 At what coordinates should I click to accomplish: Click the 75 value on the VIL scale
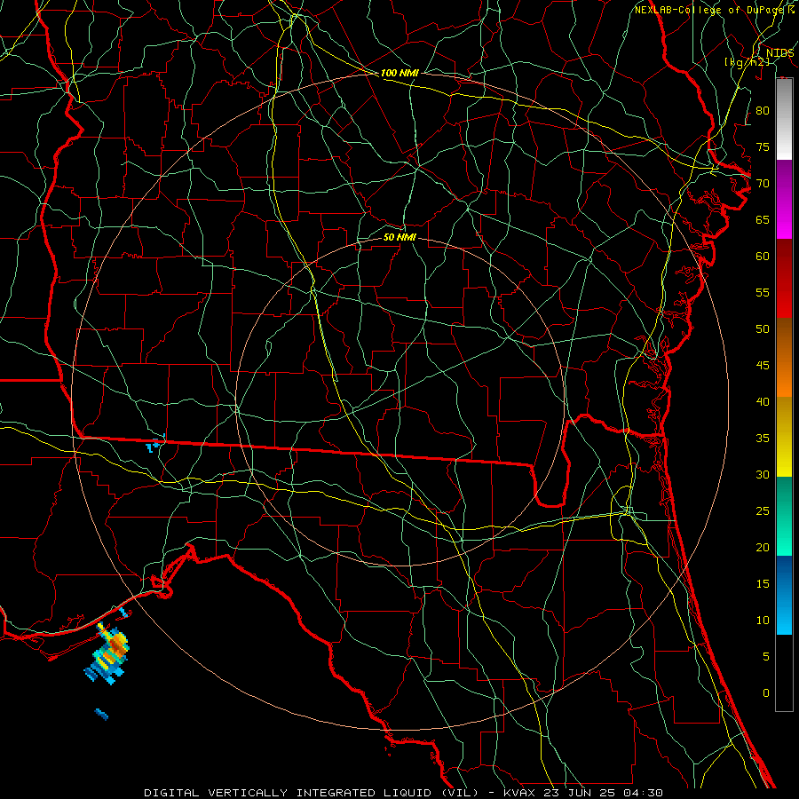click(763, 146)
